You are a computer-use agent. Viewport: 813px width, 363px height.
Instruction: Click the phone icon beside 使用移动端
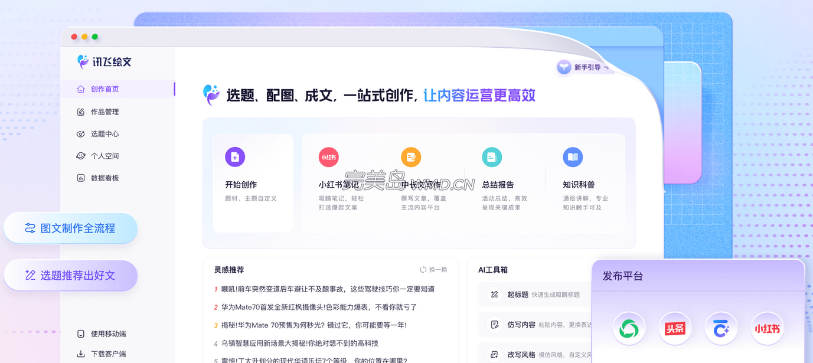pyautogui.click(x=81, y=333)
